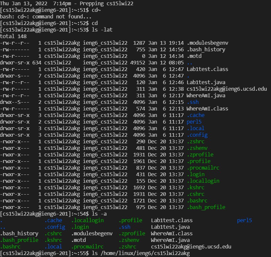Click .zprofile in the ls -a output
Screen dimensions: 271x257
pyautogui.click(x=132, y=234)
